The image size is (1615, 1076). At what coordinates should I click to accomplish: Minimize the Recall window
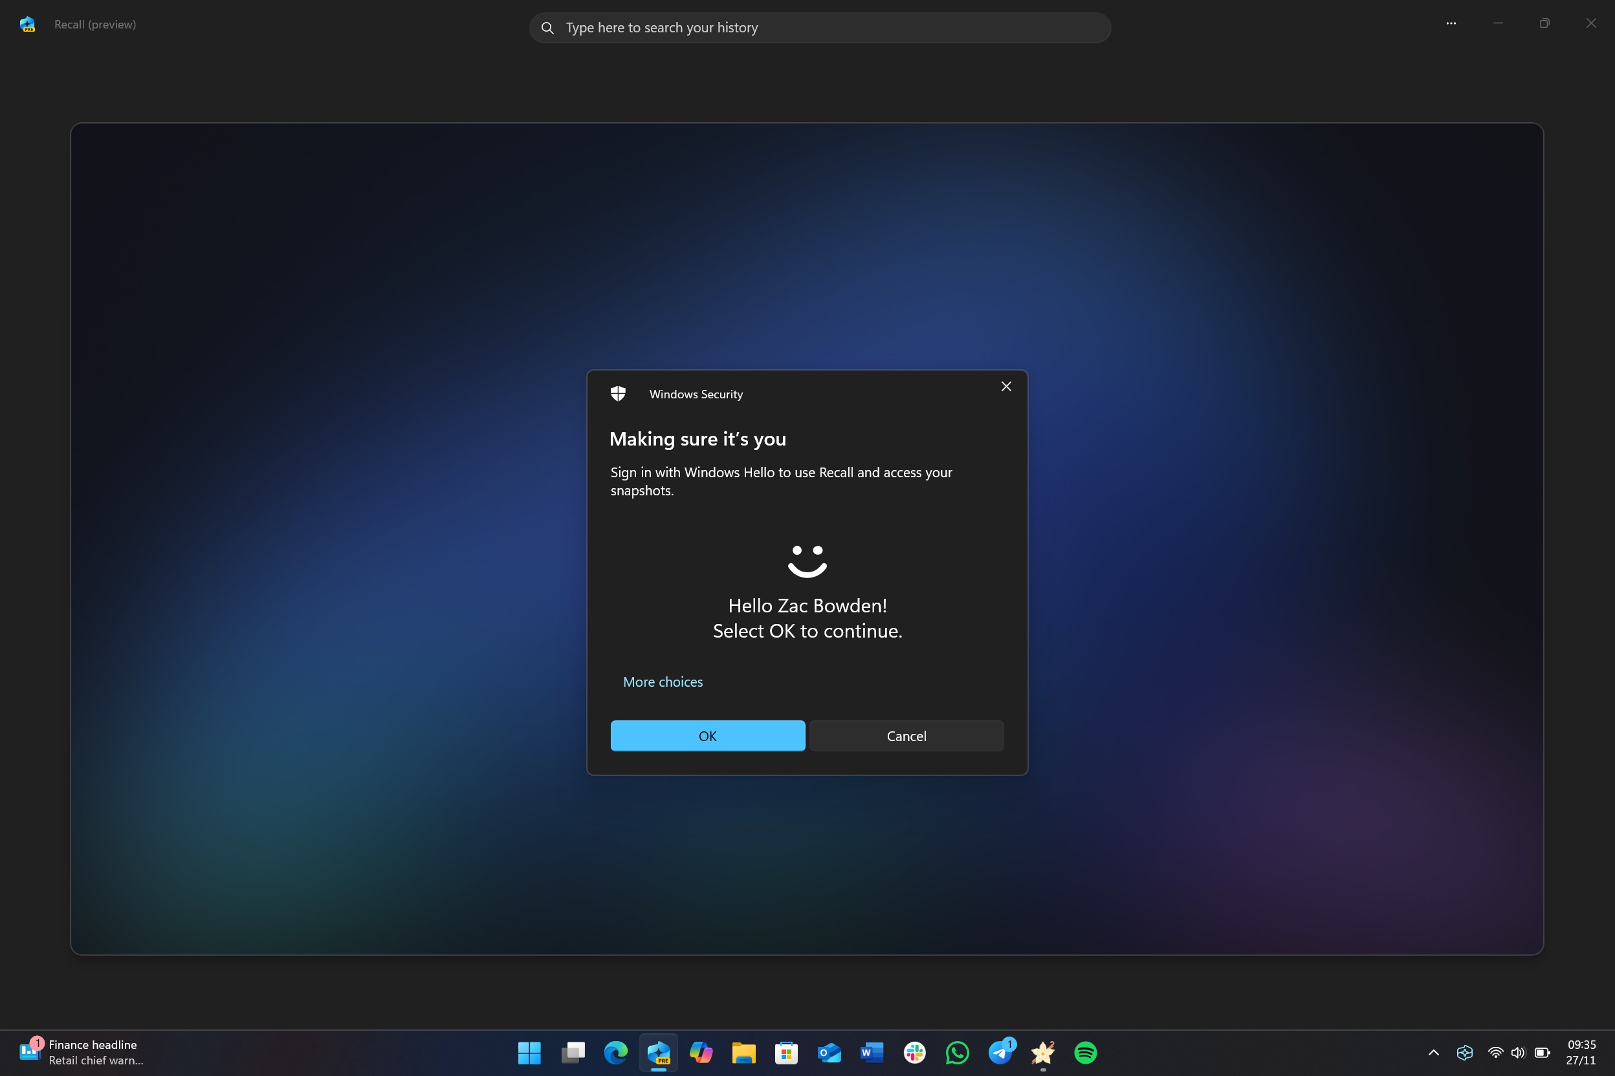[1498, 23]
